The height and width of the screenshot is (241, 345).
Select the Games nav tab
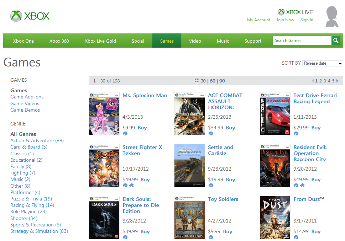click(x=167, y=41)
